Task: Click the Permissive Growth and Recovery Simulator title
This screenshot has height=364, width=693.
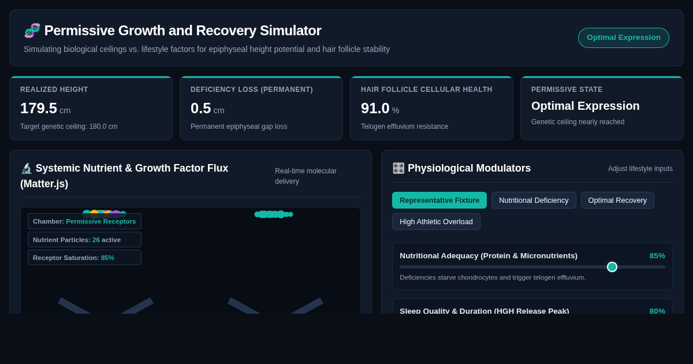Action: click(x=182, y=31)
